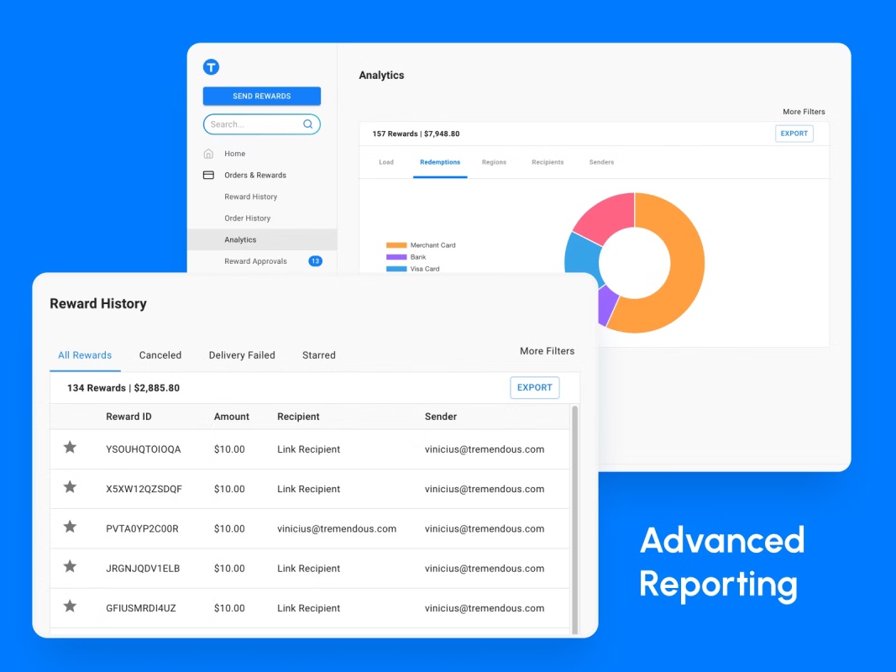Click the Orders & Rewards card icon
The width and height of the screenshot is (896, 672).
click(208, 175)
